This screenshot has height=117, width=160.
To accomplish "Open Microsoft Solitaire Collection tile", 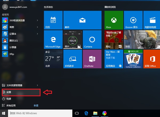I will coord(133,59).
